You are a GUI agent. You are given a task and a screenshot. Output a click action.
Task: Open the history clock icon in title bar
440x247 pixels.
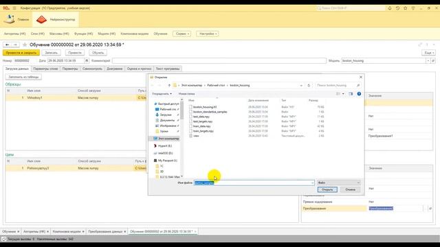397,8
